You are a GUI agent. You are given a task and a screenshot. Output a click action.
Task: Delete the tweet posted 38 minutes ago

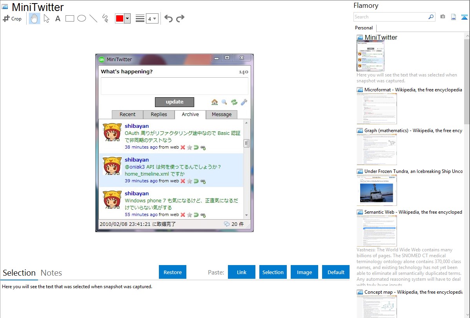183,147
